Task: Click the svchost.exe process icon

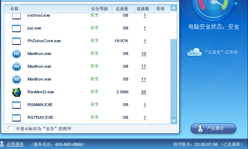Action: pos(16,16)
